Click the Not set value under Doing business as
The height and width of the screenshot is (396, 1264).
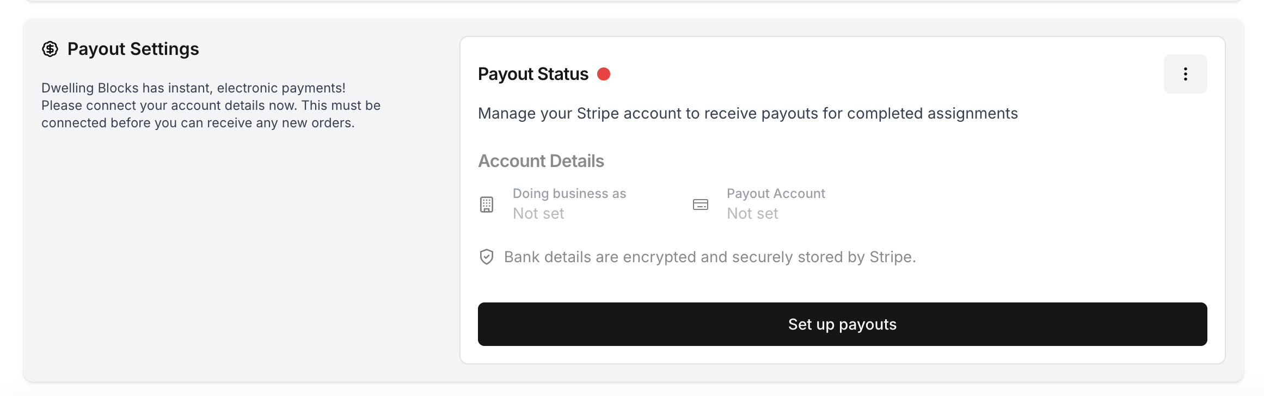click(538, 213)
